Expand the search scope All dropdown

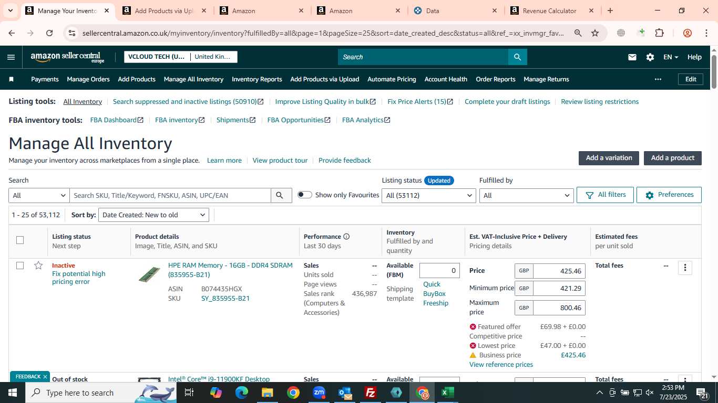pyautogui.click(x=39, y=195)
